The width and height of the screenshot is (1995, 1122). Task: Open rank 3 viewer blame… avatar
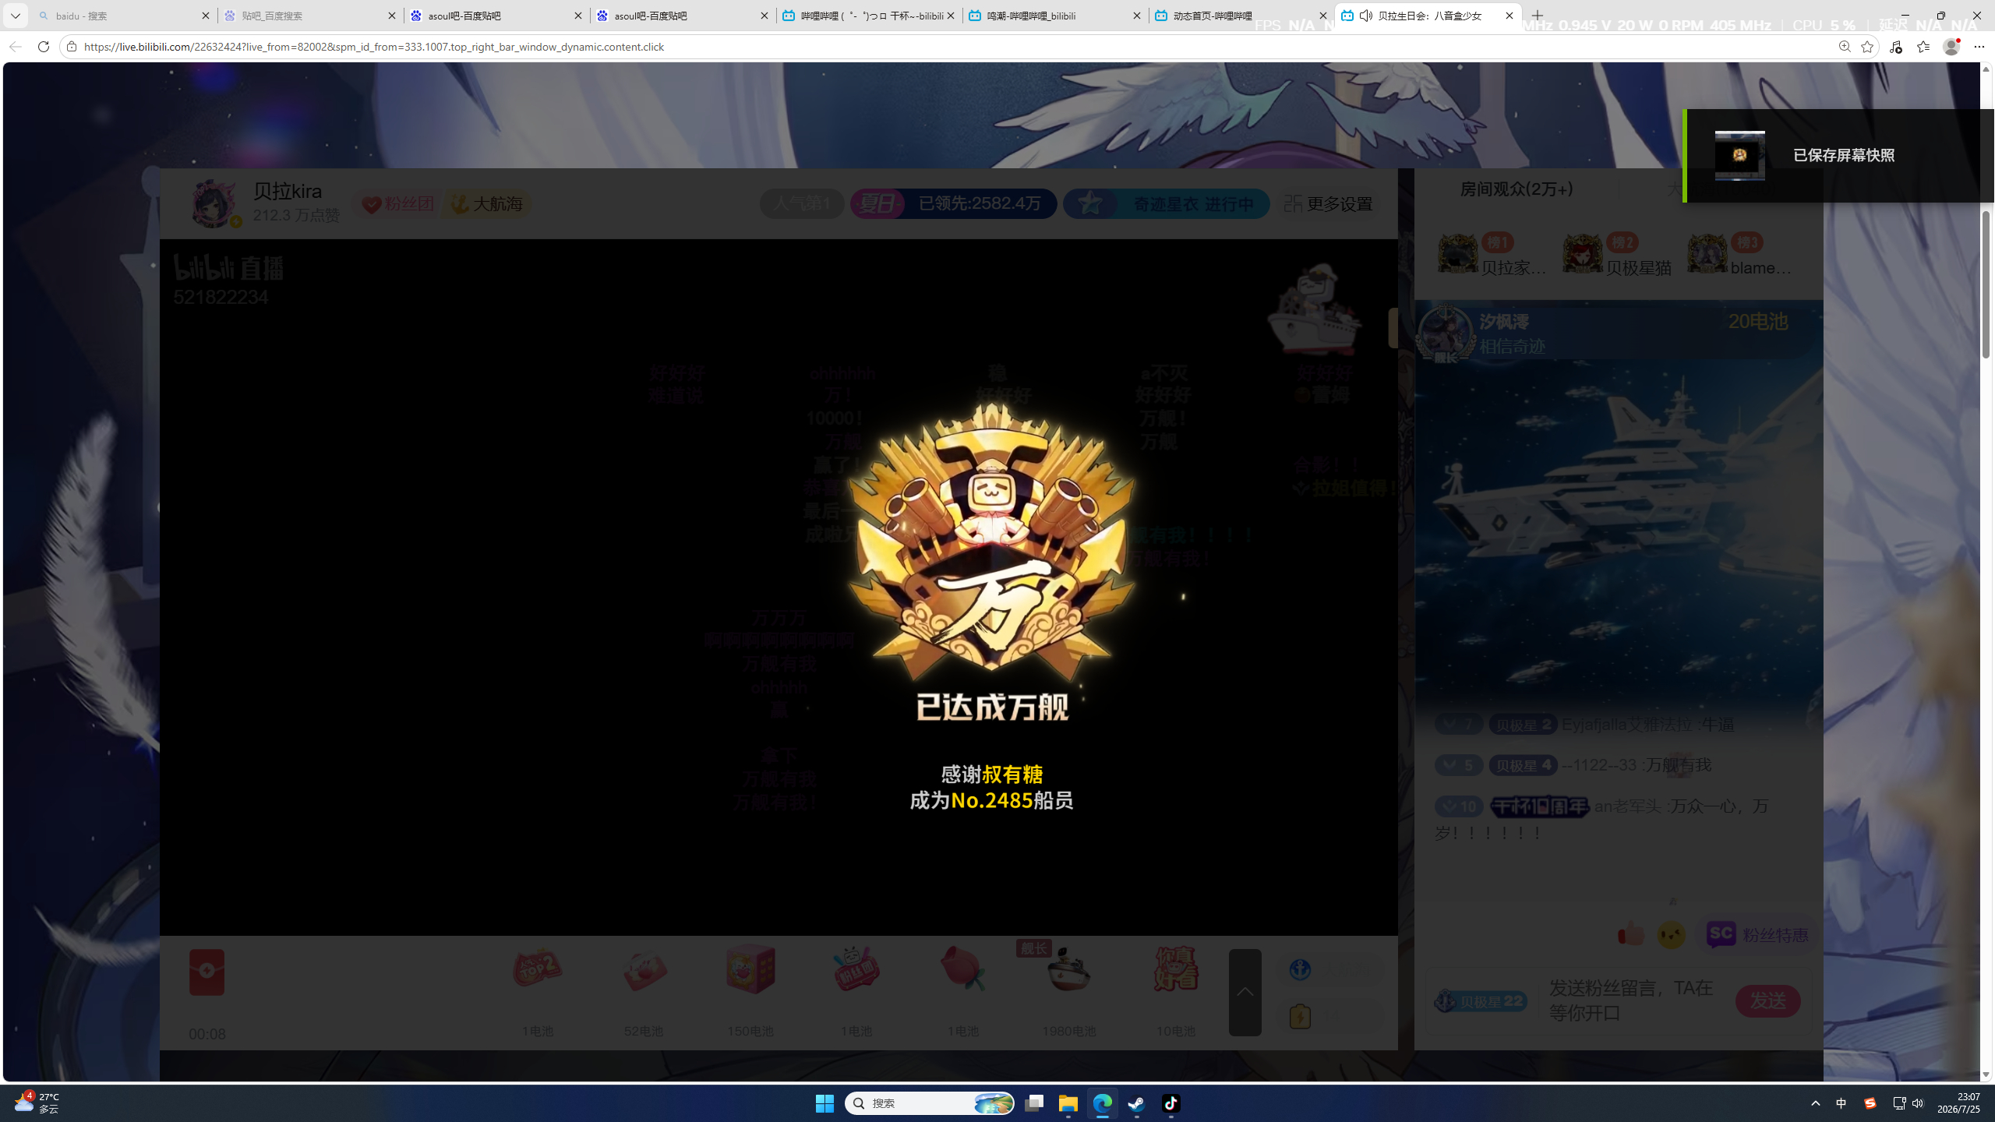[1707, 254]
